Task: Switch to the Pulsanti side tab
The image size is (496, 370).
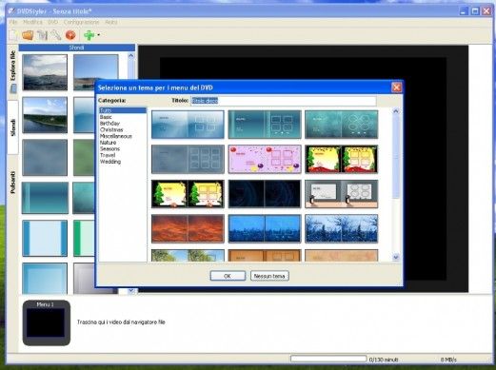Action: point(13,183)
